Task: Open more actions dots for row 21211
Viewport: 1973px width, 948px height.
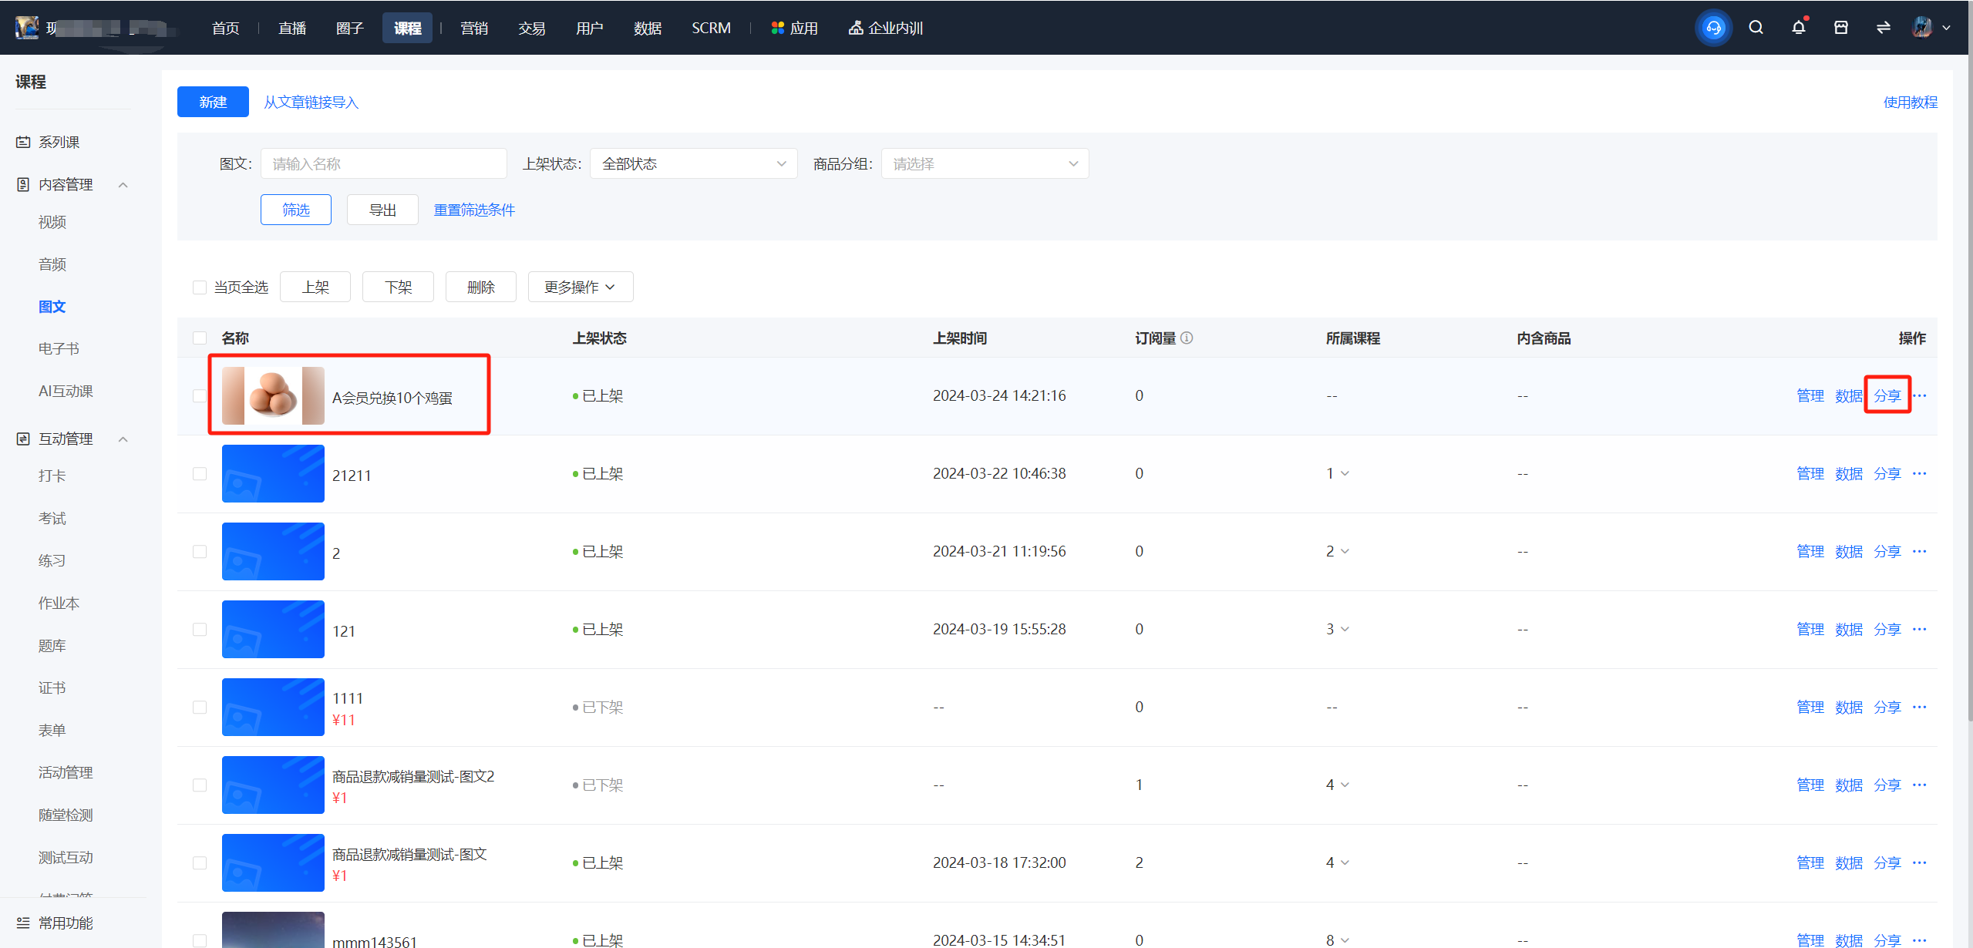Action: click(1920, 473)
